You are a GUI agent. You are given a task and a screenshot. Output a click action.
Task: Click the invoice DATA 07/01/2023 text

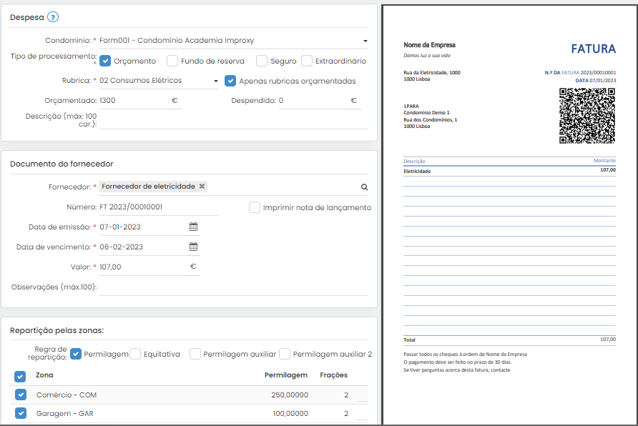[595, 81]
